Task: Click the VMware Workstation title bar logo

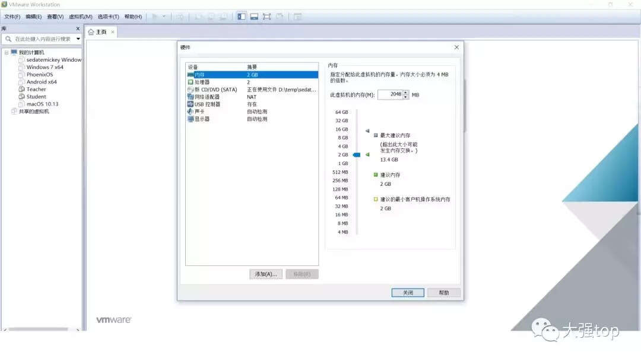Action: [x=4, y=4]
